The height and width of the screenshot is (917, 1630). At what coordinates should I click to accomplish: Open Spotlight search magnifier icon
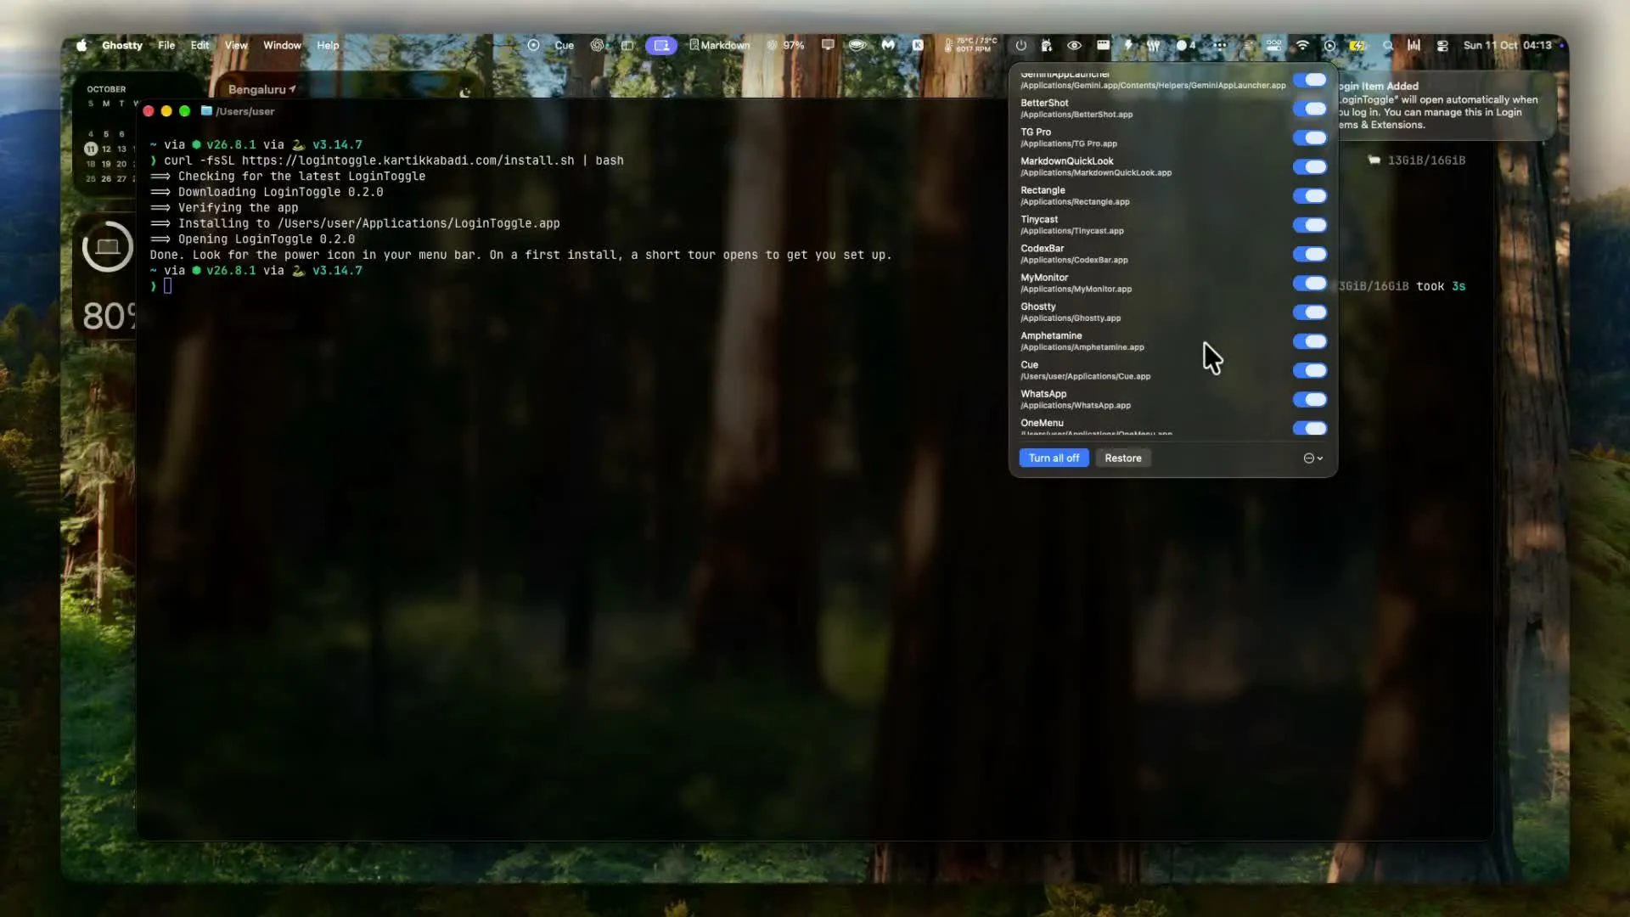tap(1388, 45)
